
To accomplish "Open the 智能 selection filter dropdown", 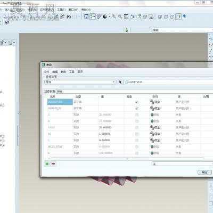I will click(x=182, y=30).
